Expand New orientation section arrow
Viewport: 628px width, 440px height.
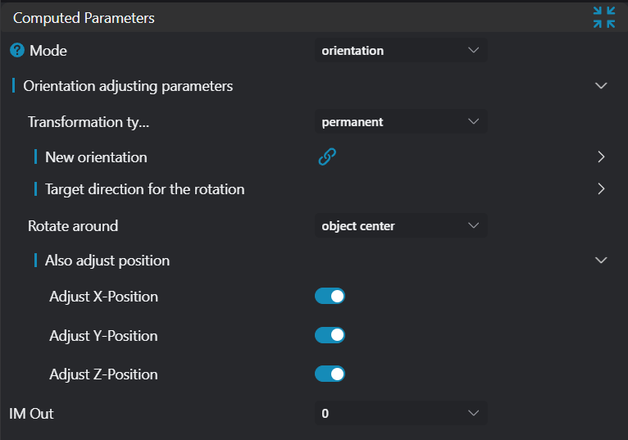(x=601, y=156)
